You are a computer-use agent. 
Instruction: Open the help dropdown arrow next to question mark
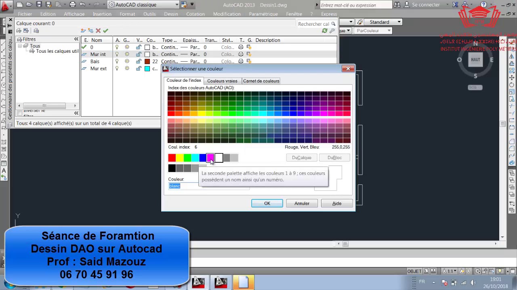coord(491,5)
